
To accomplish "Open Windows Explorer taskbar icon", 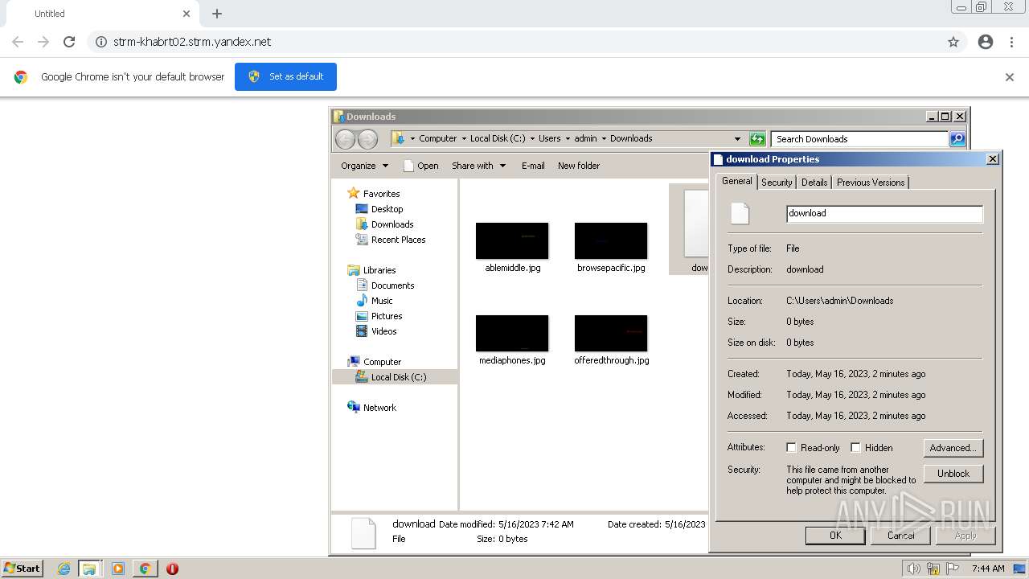I will (x=89, y=569).
